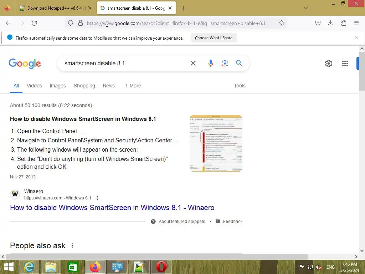Click the Google logo
This screenshot has height=274, width=365.
point(25,64)
